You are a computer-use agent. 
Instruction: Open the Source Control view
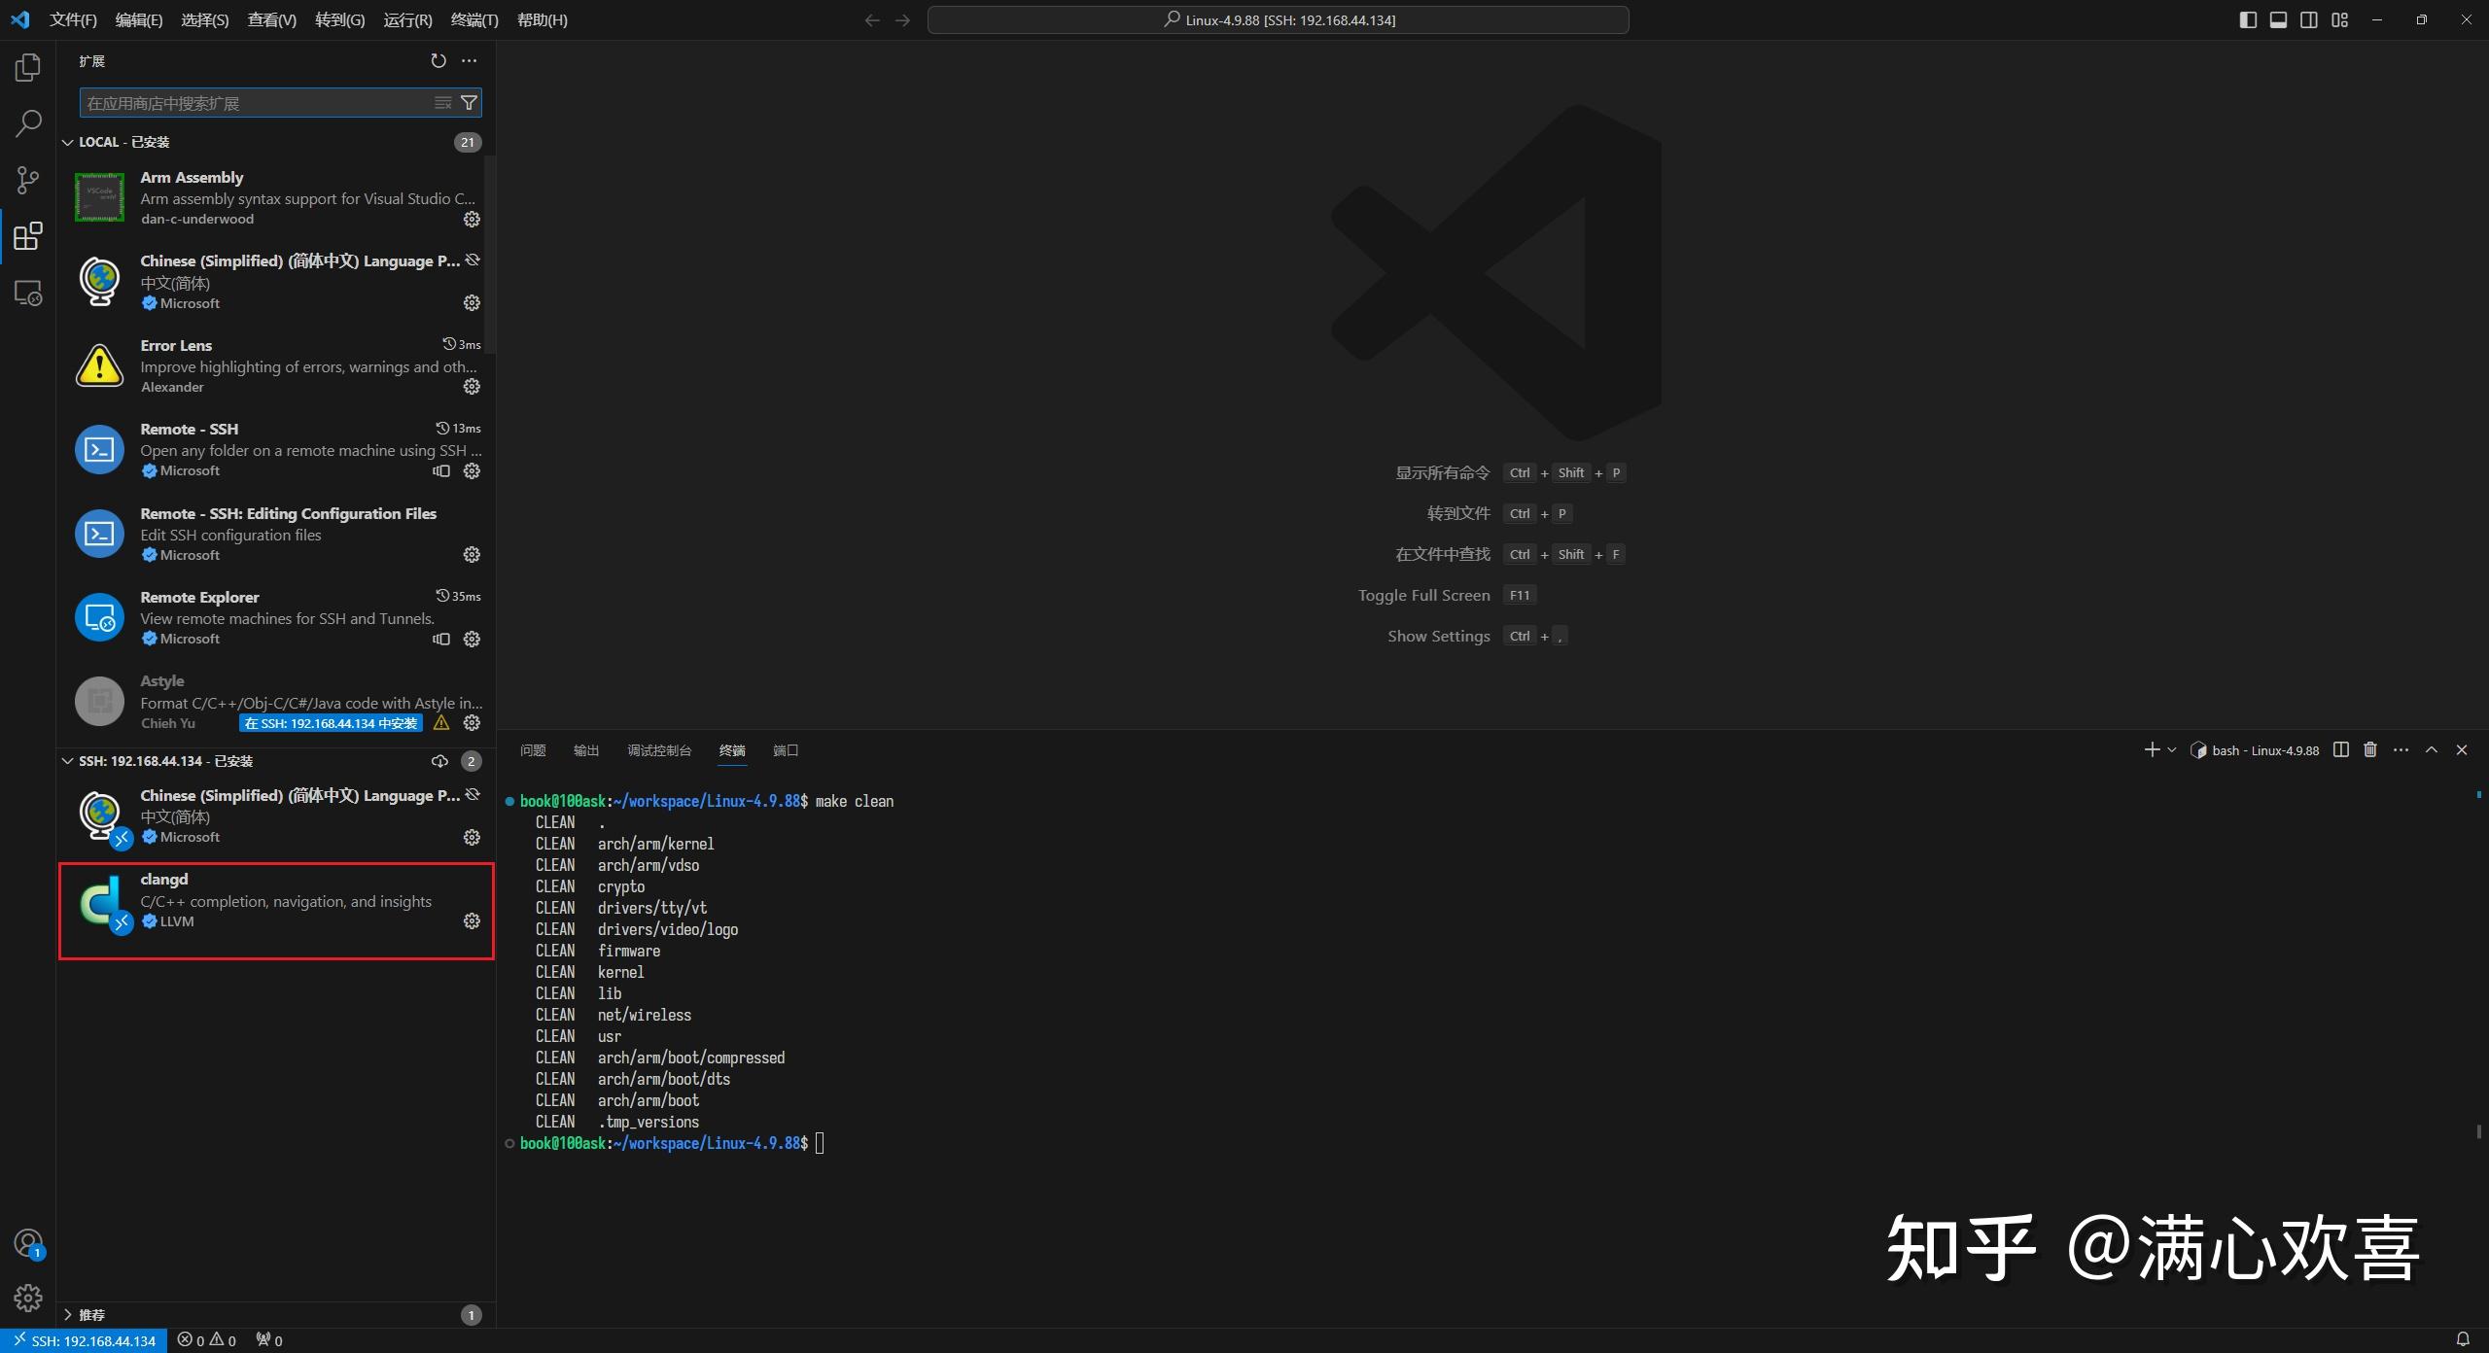pyautogui.click(x=28, y=180)
